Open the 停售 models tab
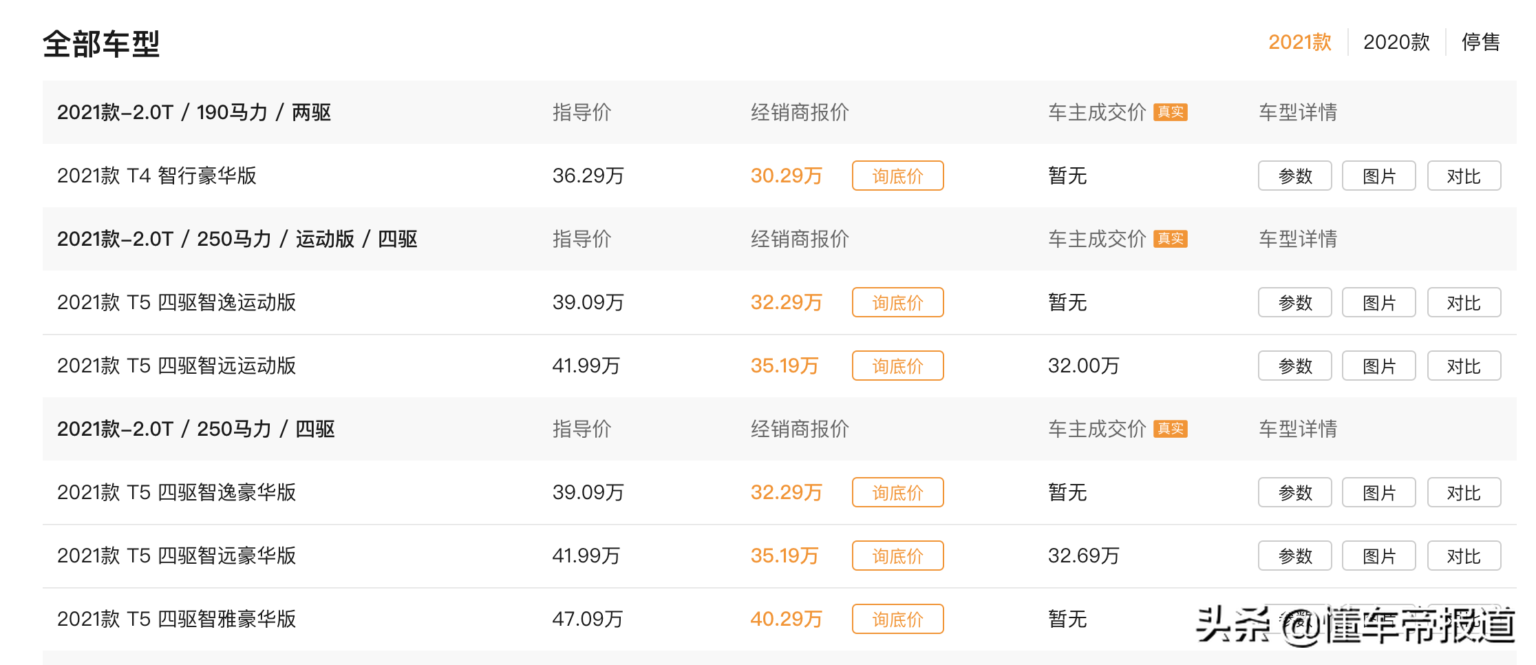The height and width of the screenshot is (665, 1536). (1481, 42)
